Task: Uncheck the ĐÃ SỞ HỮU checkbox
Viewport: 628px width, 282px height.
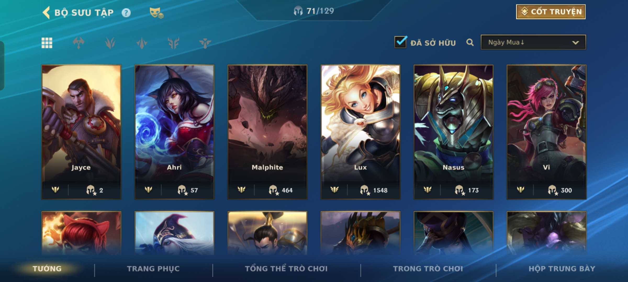Action: point(401,42)
